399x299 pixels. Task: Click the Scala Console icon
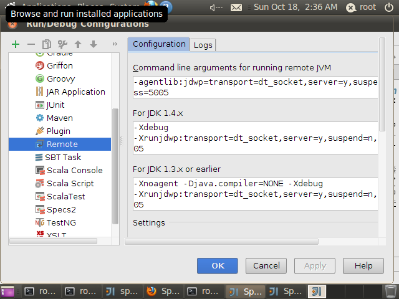(x=40, y=170)
